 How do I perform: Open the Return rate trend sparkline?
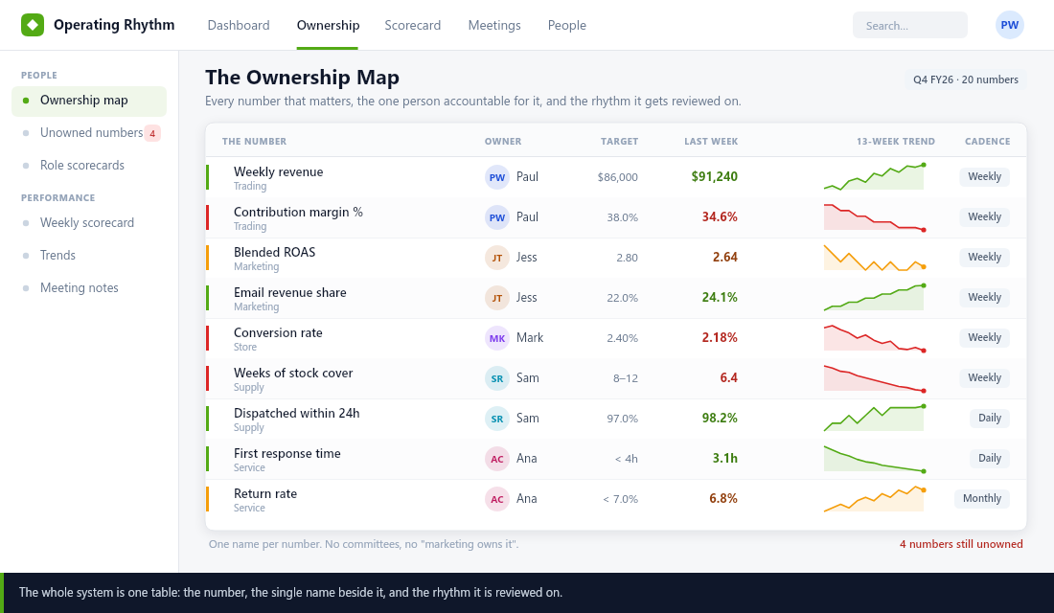[x=875, y=499]
